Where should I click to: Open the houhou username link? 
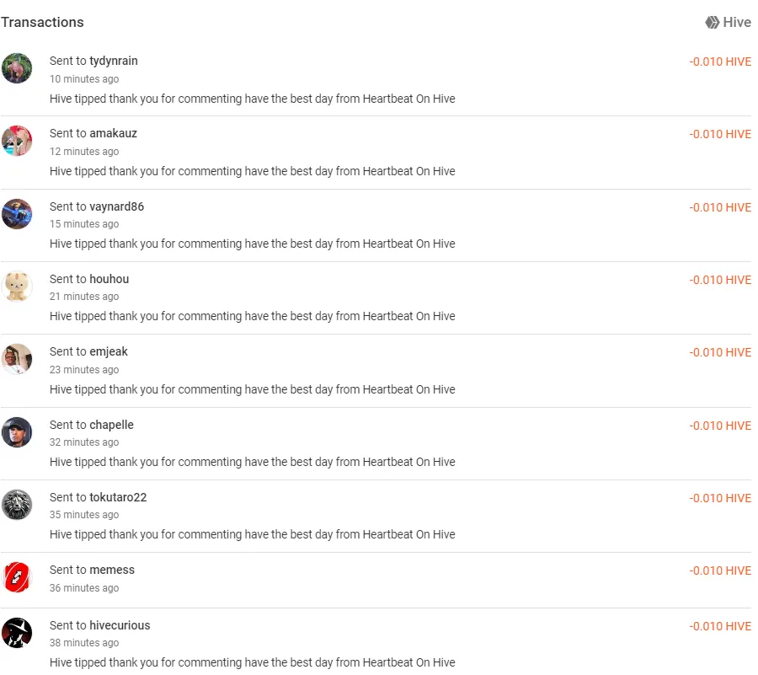[109, 279]
